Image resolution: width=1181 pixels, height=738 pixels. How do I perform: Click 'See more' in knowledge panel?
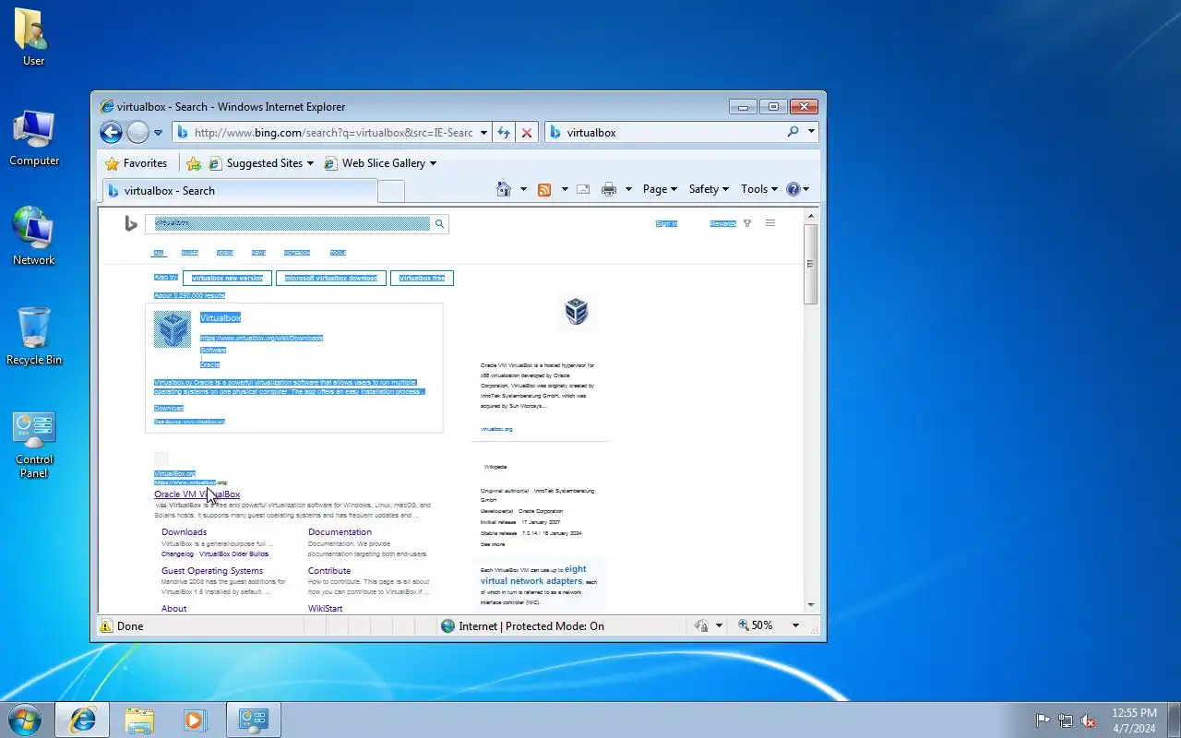click(x=493, y=544)
